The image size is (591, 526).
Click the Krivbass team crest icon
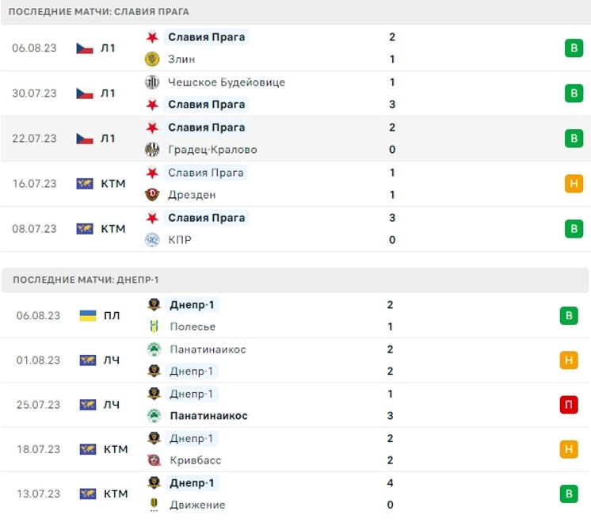(154, 460)
